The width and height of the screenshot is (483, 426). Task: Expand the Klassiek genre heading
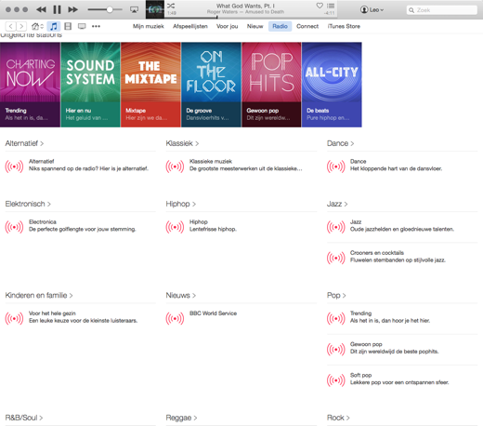click(x=182, y=143)
